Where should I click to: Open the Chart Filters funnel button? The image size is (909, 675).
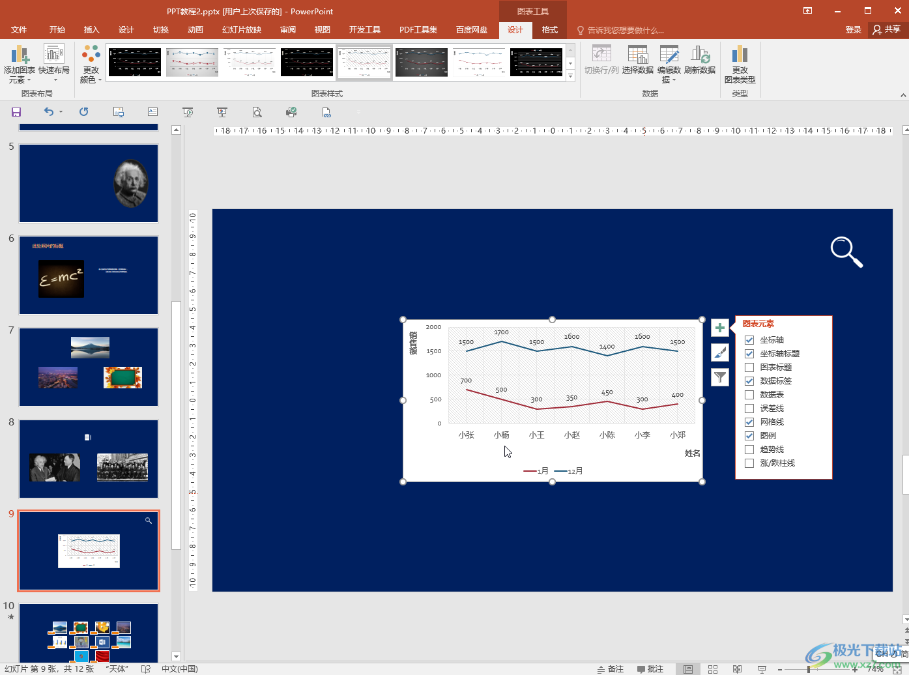720,377
